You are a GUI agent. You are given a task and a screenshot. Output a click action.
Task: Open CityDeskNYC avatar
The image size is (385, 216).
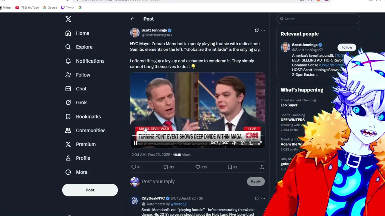[x=135, y=201]
